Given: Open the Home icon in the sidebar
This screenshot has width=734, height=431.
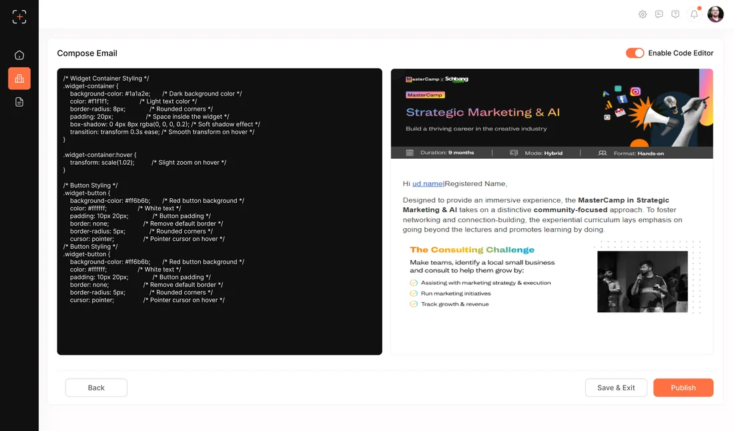Looking at the screenshot, I should [19, 55].
